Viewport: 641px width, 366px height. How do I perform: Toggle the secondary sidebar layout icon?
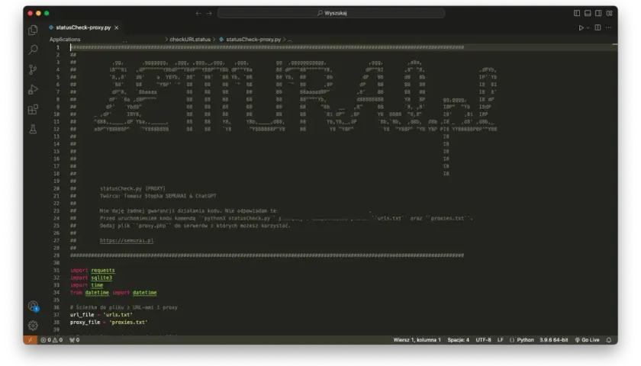(x=598, y=13)
